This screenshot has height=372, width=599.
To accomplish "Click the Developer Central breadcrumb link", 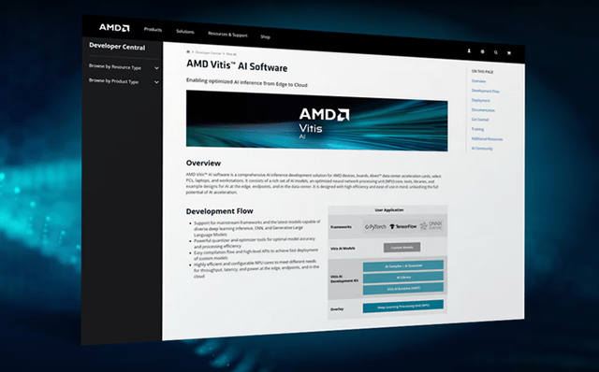I will pyautogui.click(x=208, y=53).
